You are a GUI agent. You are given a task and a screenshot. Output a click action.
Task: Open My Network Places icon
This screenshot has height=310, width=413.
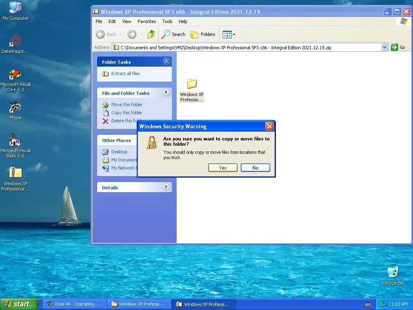point(106,168)
